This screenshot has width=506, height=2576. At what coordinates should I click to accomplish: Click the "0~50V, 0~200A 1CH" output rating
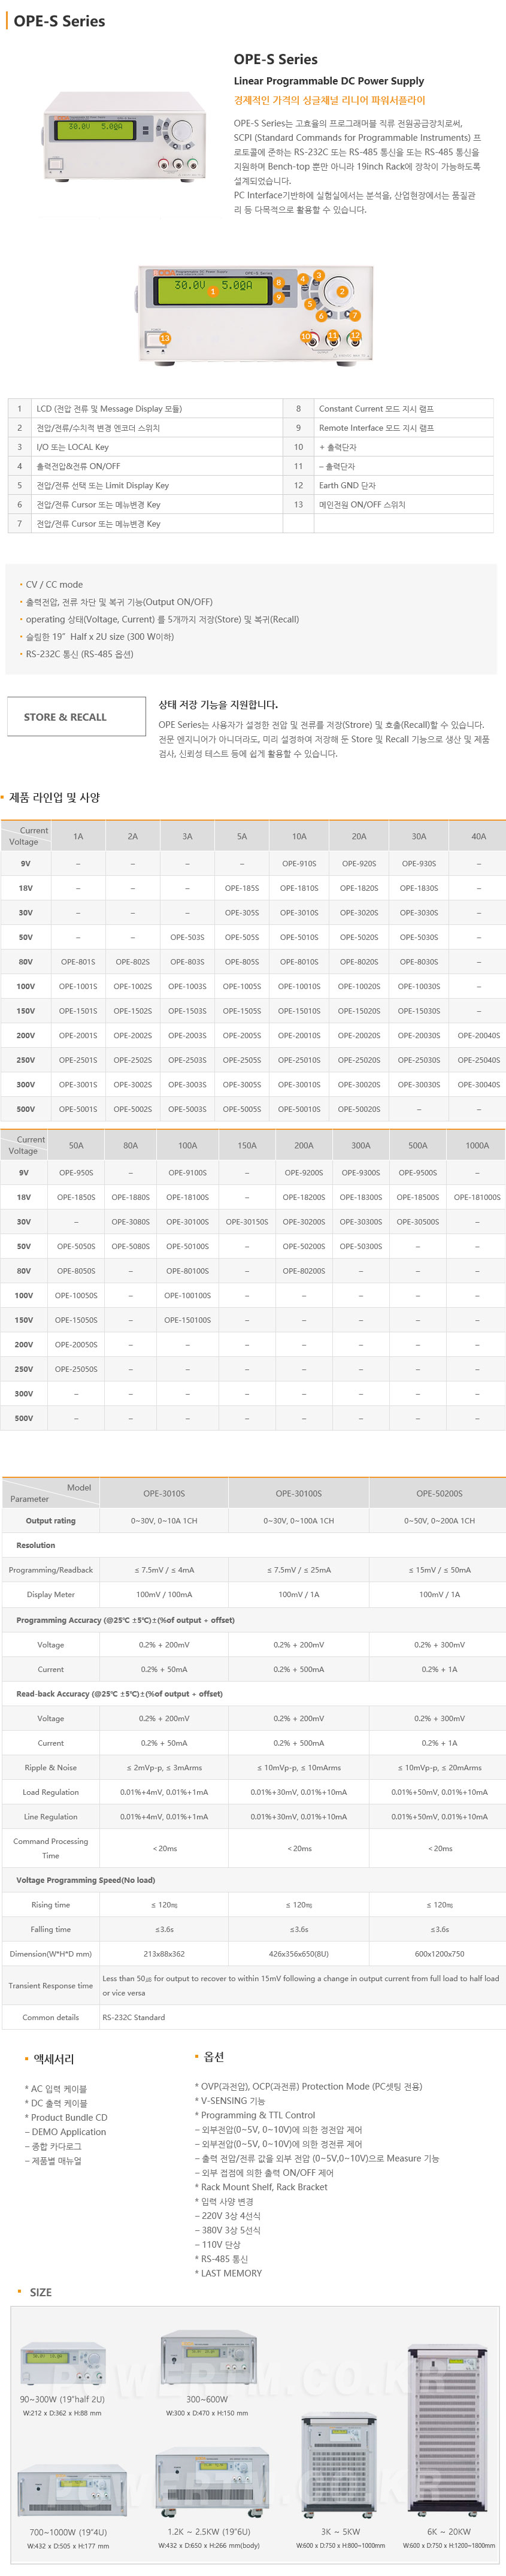[x=439, y=1520]
